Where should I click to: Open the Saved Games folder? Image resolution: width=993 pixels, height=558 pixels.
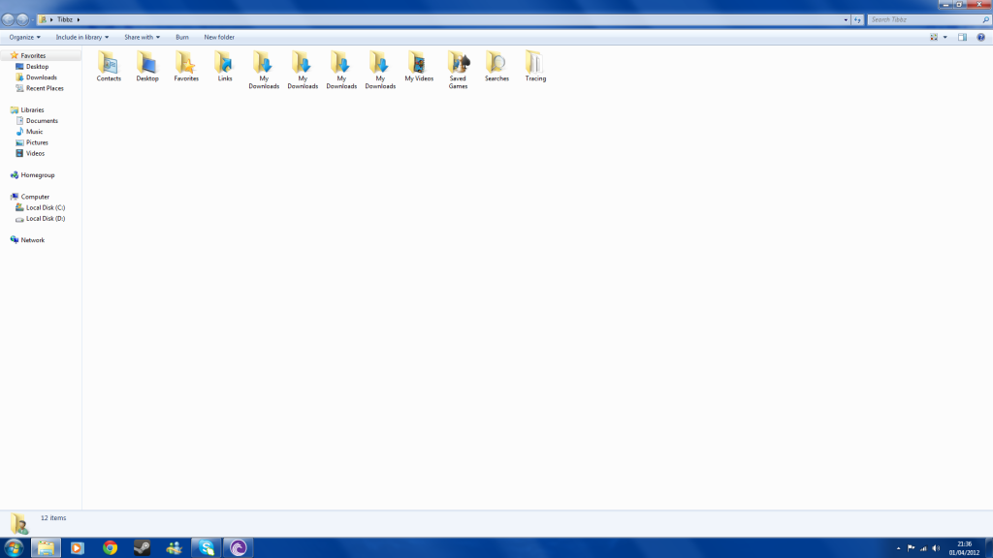(458, 70)
